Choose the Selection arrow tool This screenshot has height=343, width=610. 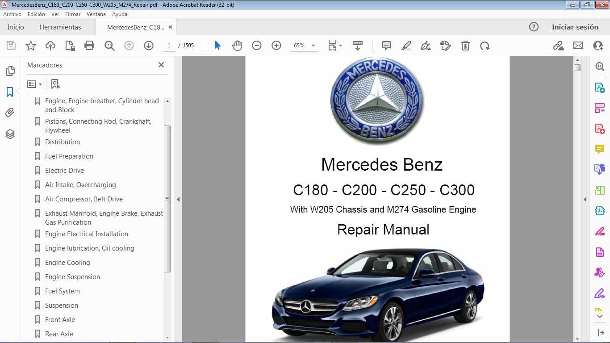tap(217, 46)
